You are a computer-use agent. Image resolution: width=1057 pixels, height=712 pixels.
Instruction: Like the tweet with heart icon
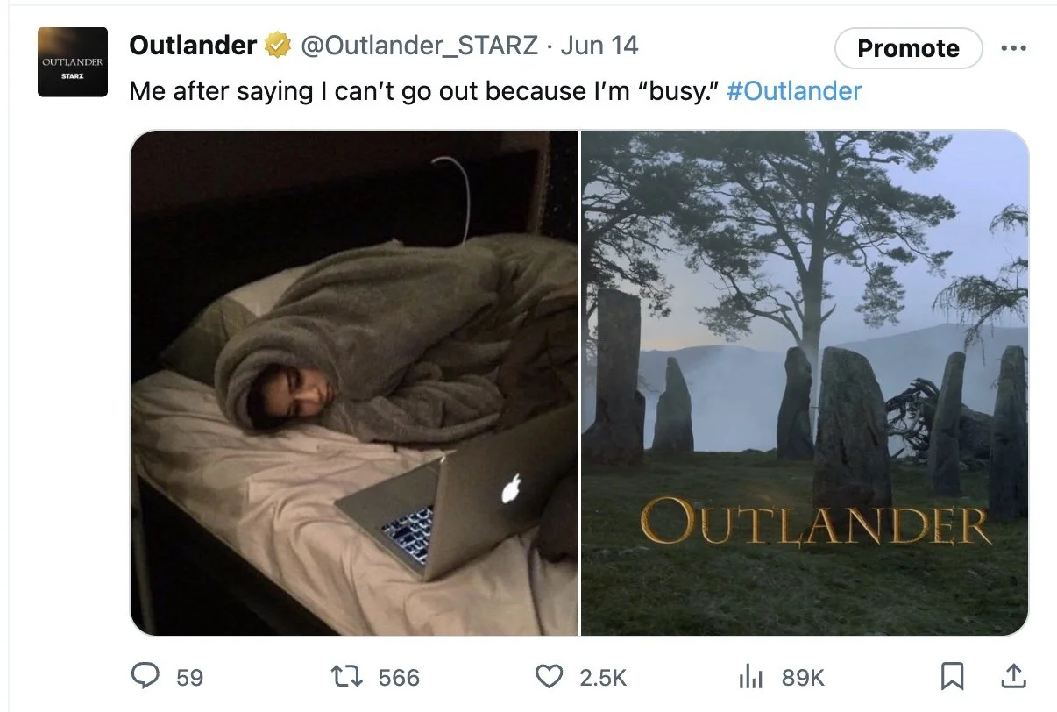549,676
